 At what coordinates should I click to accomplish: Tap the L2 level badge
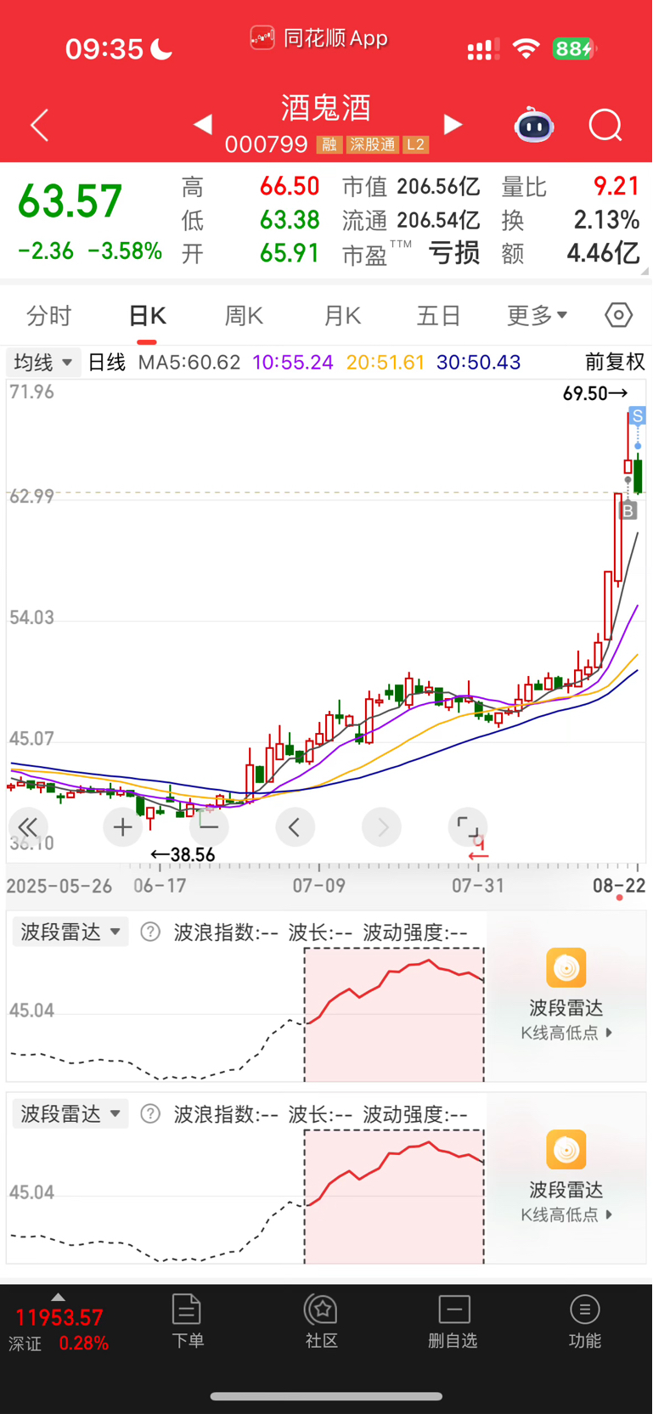tap(415, 144)
